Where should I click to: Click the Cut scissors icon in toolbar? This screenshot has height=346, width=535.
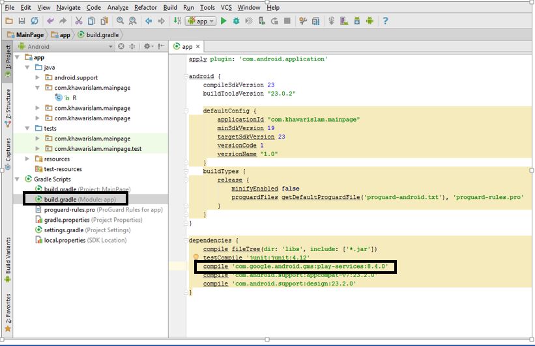pos(78,21)
